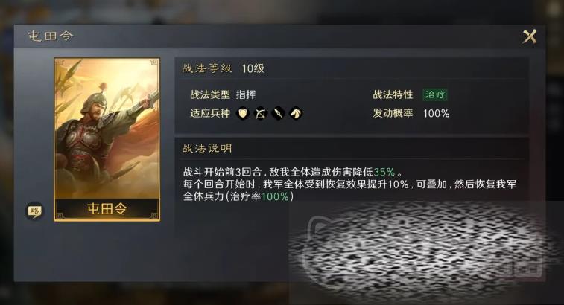The width and height of the screenshot is (564, 305).
Task: Click the 屯田令 name banner under the card
Action: (x=107, y=209)
